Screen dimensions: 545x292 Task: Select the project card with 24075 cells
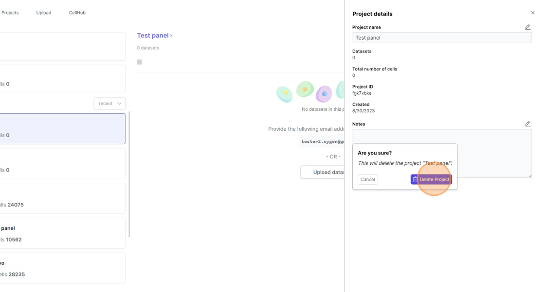click(62, 198)
